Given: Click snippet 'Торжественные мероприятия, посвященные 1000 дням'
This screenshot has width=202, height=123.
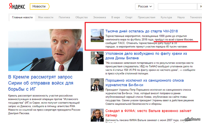Looking at the screenshot, I should [x=149, y=41].
